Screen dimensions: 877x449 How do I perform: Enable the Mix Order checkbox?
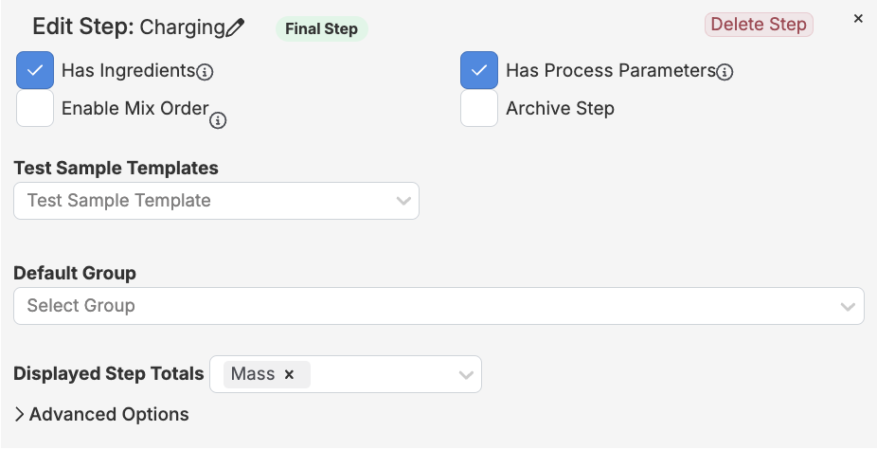click(35, 108)
